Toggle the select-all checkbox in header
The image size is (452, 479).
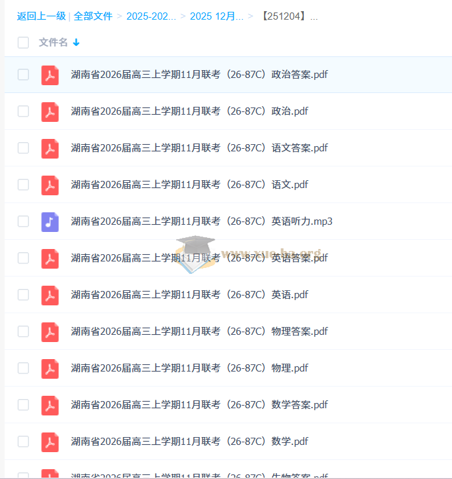point(24,43)
